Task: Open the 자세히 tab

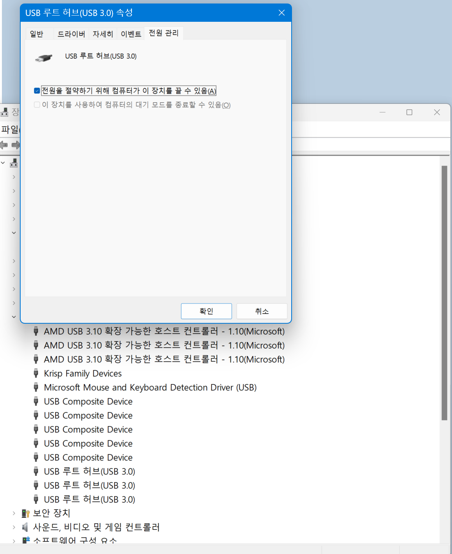Action: [x=103, y=34]
